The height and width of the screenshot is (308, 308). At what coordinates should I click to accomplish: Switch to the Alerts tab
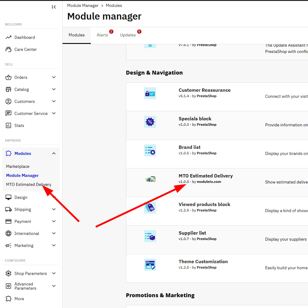pyautogui.click(x=102, y=35)
